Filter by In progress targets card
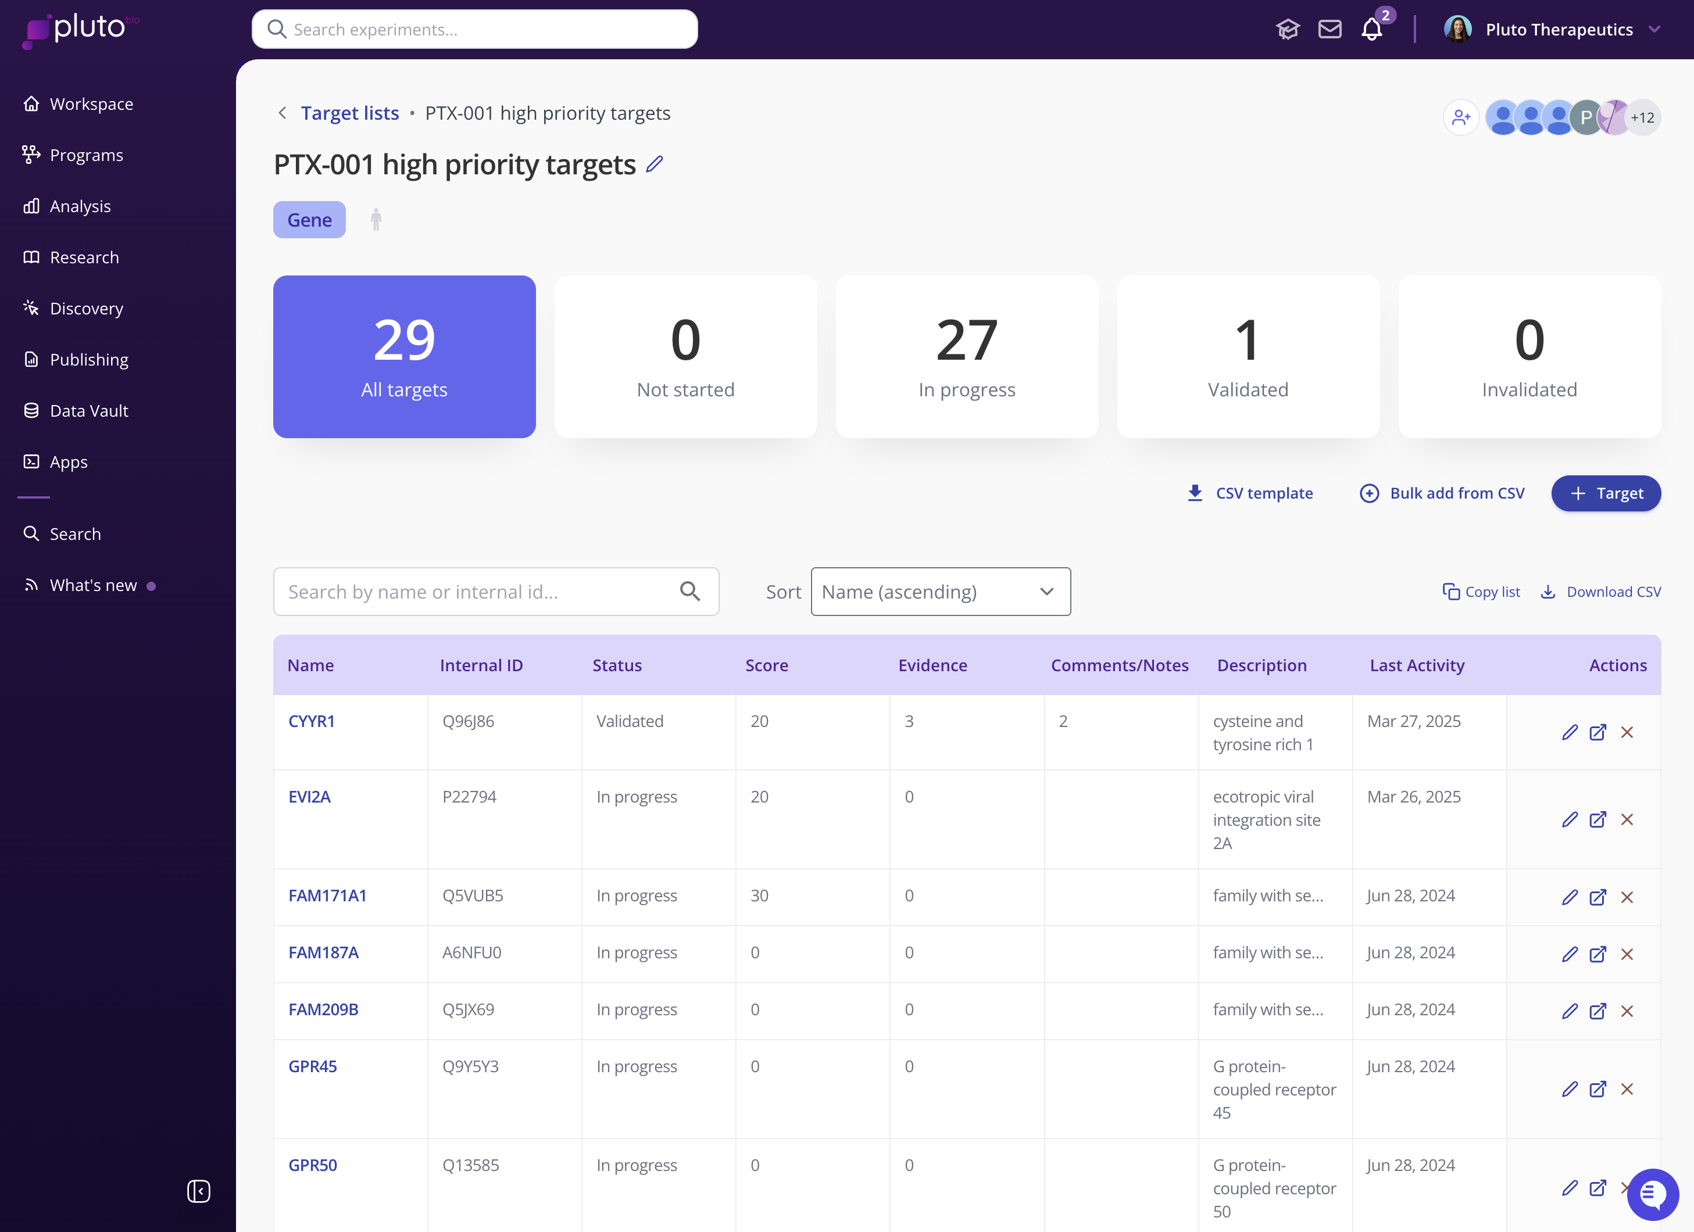Viewport: 1694px width, 1232px height. (x=967, y=357)
